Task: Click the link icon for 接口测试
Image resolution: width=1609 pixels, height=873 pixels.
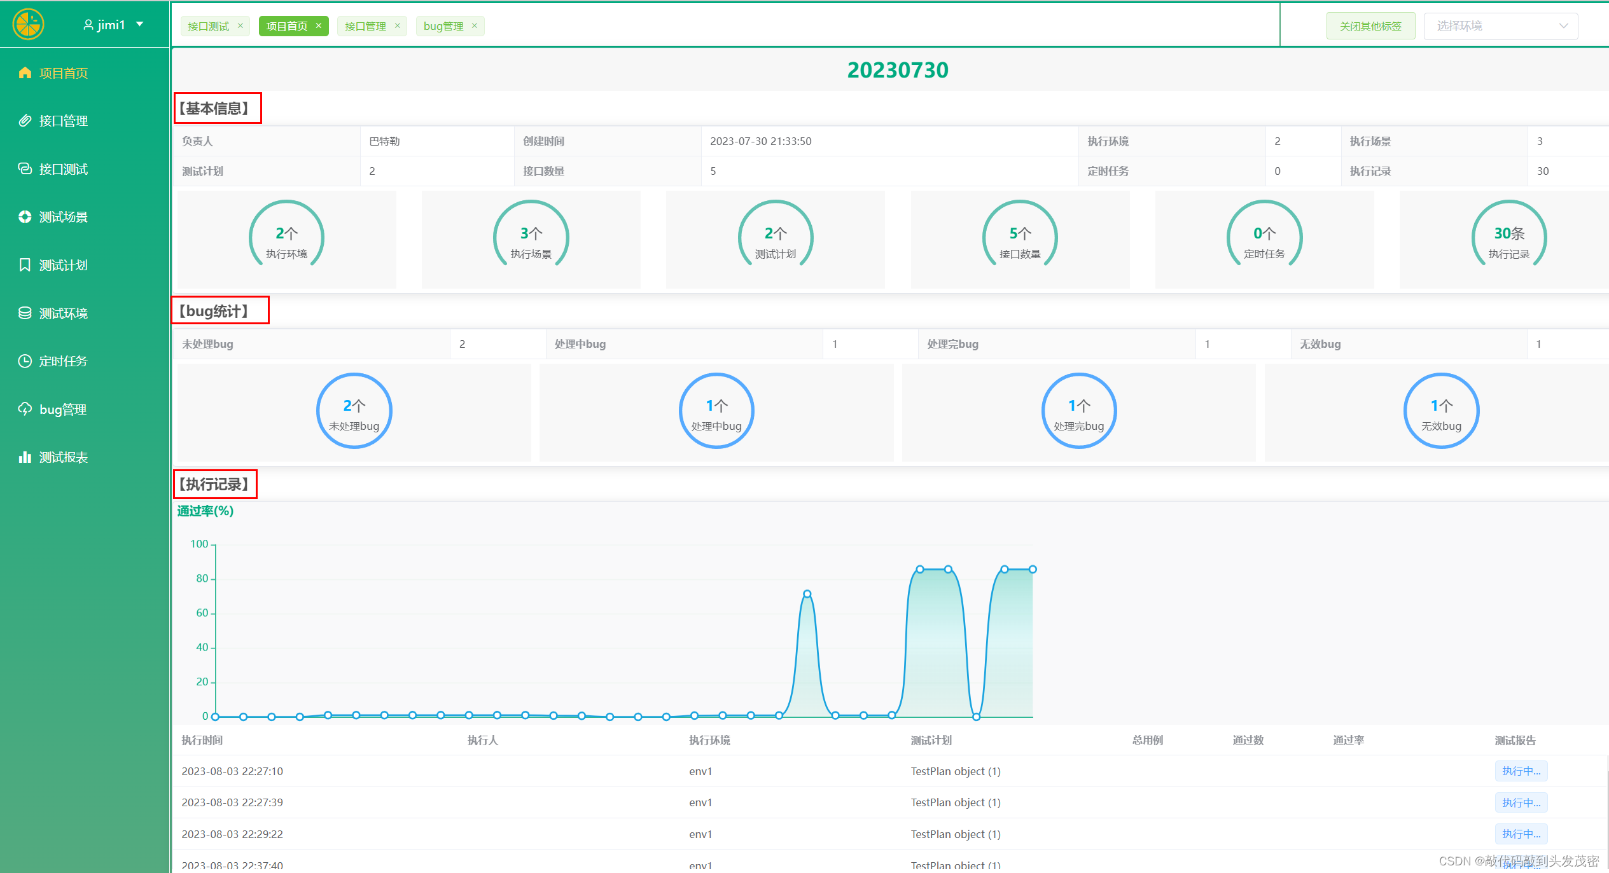Action: tap(25, 168)
